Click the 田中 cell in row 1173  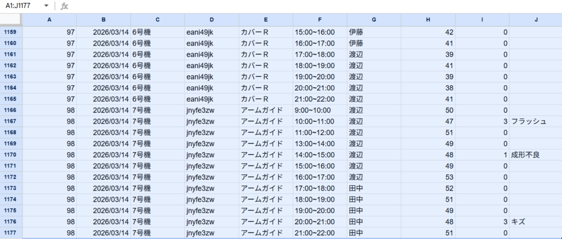[x=357, y=188]
